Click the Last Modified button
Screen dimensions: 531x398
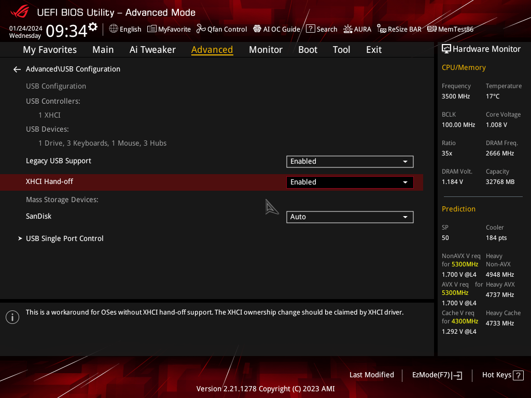pyautogui.click(x=371, y=375)
